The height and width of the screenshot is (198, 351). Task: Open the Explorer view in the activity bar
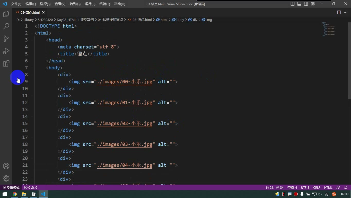click(x=6, y=14)
